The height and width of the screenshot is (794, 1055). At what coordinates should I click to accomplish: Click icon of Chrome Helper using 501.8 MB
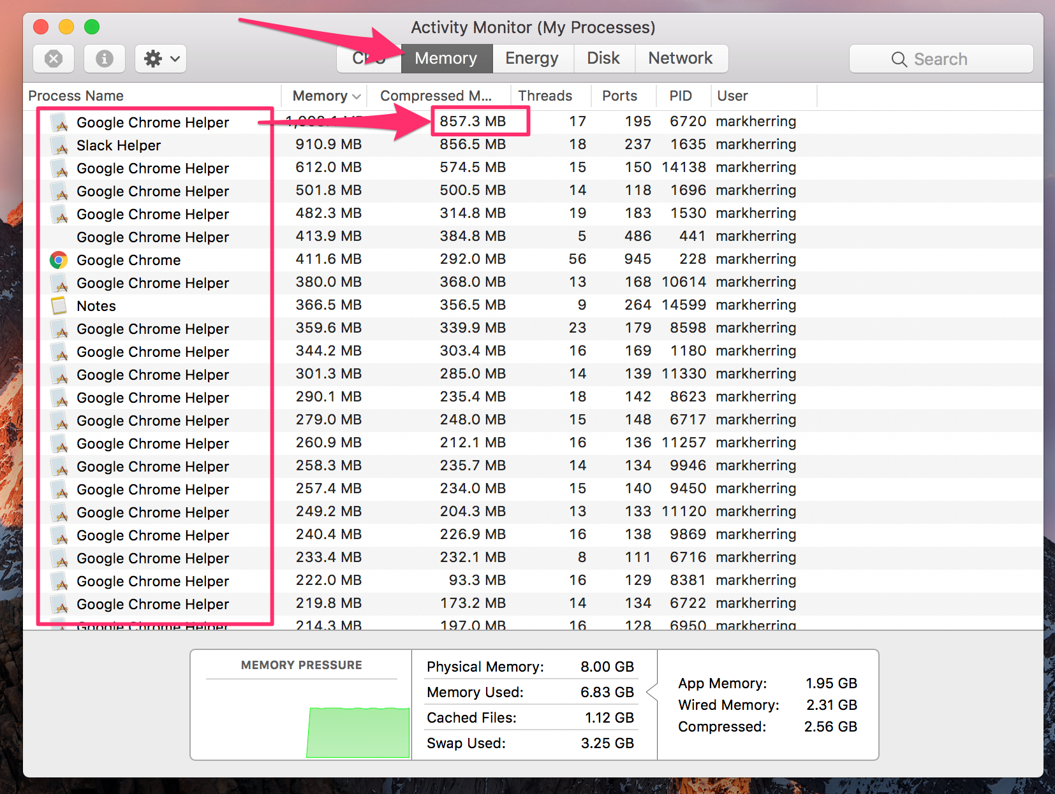pyautogui.click(x=60, y=191)
